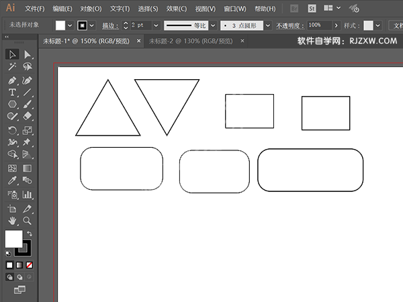
Task: Click the Change Screen Mode icon
Action: pyautogui.click(x=19, y=290)
